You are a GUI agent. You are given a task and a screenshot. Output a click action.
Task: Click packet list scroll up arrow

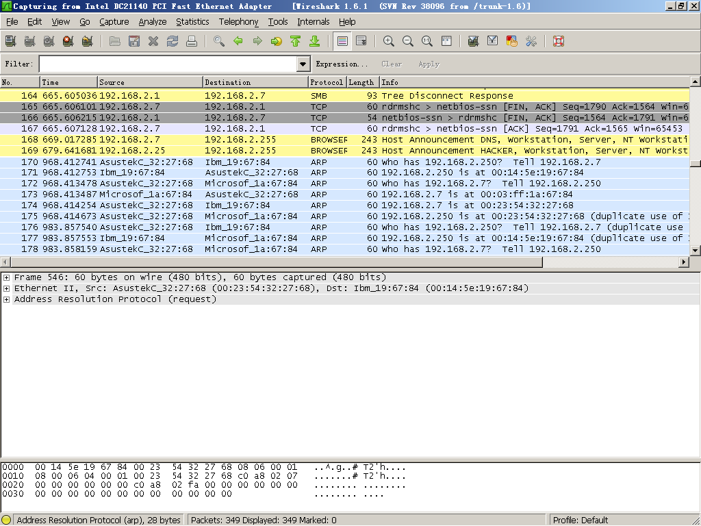[696, 82]
